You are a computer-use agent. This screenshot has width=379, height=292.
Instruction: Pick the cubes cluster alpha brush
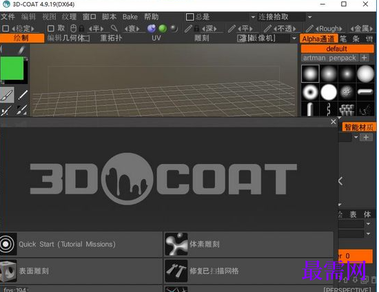coord(347,109)
